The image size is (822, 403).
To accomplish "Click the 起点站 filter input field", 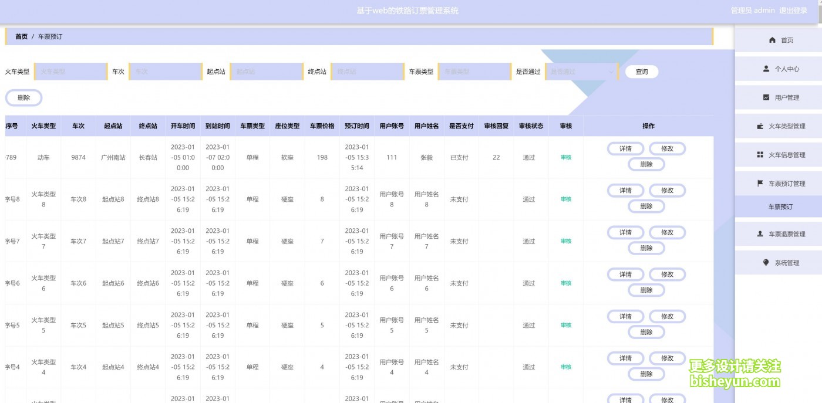I will click(x=267, y=72).
